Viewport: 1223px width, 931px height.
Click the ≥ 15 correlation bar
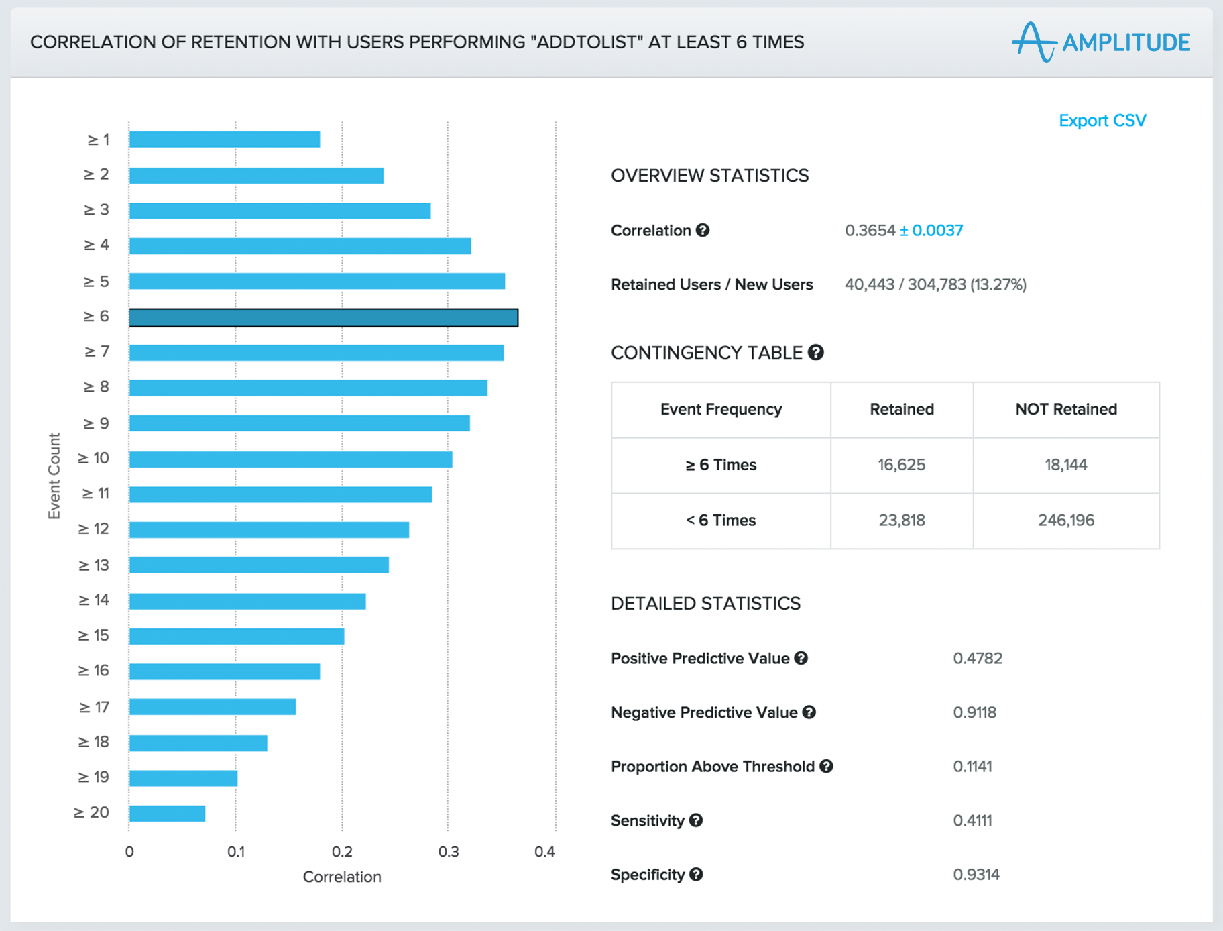[x=236, y=636]
